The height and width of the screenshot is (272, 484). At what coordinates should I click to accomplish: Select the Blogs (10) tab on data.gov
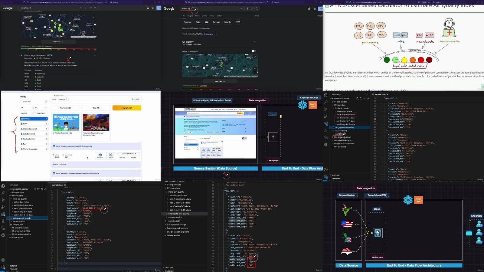pyautogui.click(x=96, y=108)
